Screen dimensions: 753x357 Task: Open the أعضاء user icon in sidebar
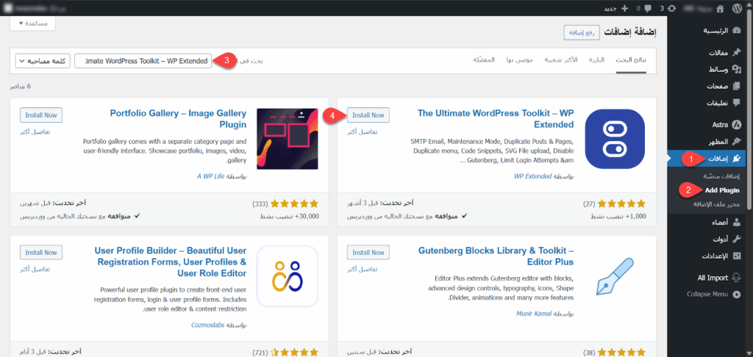(x=737, y=223)
